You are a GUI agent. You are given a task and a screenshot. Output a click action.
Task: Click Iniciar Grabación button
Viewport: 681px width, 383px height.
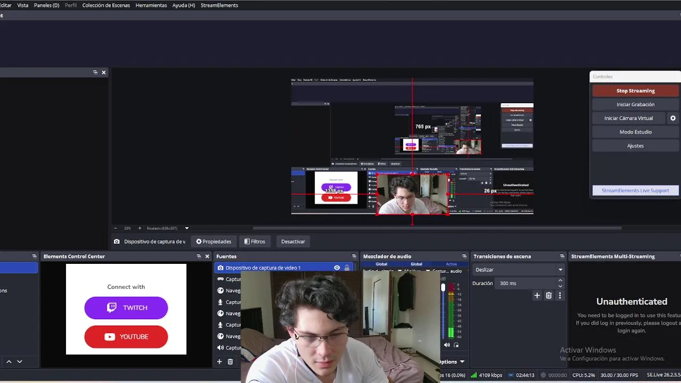636,104
